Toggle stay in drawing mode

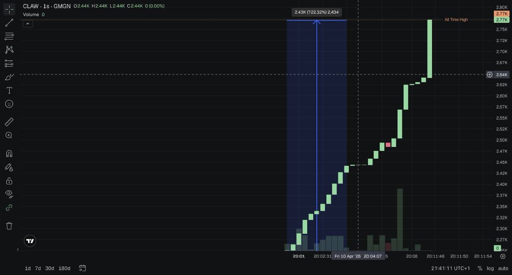(x=9, y=167)
